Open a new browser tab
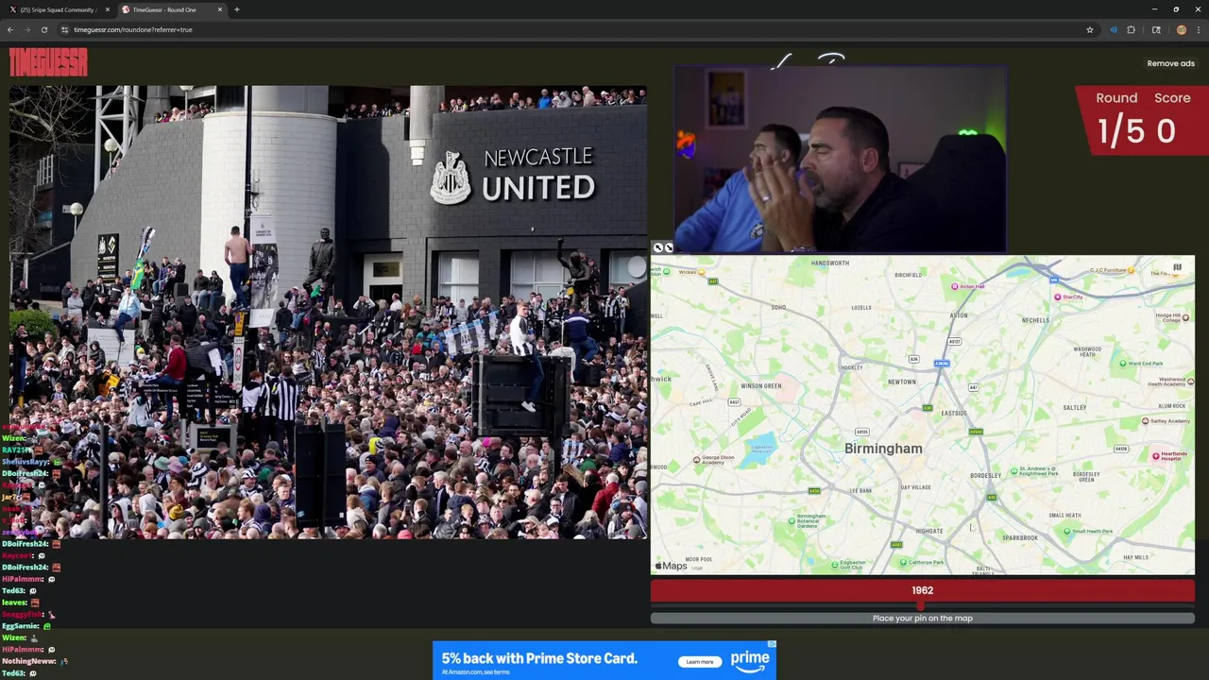Image resolution: width=1209 pixels, height=680 pixels. coord(237,9)
